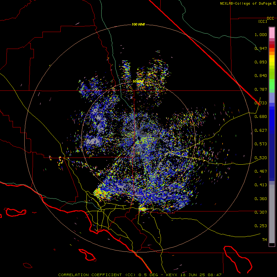Click the [CC] legend unit label
This screenshot has height=277, width=277.
click(x=263, y=21)
